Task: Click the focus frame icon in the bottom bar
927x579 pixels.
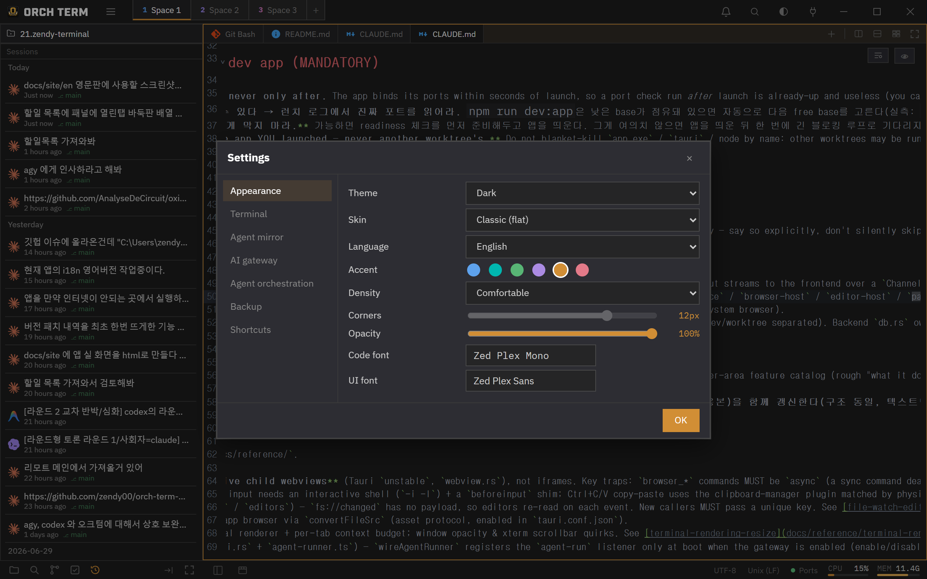Action: 189,570
